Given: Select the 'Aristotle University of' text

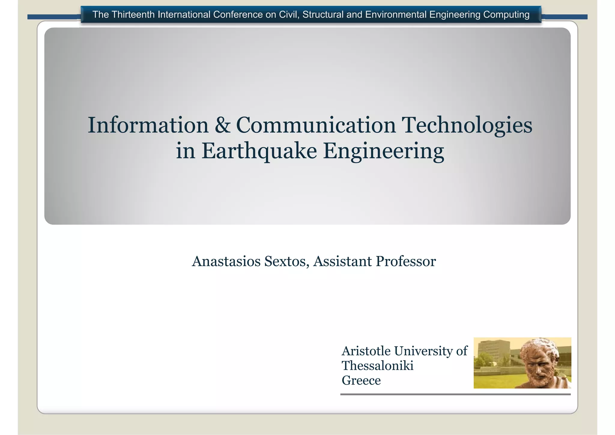Looking at the screenshot, I should coord(404,351).
